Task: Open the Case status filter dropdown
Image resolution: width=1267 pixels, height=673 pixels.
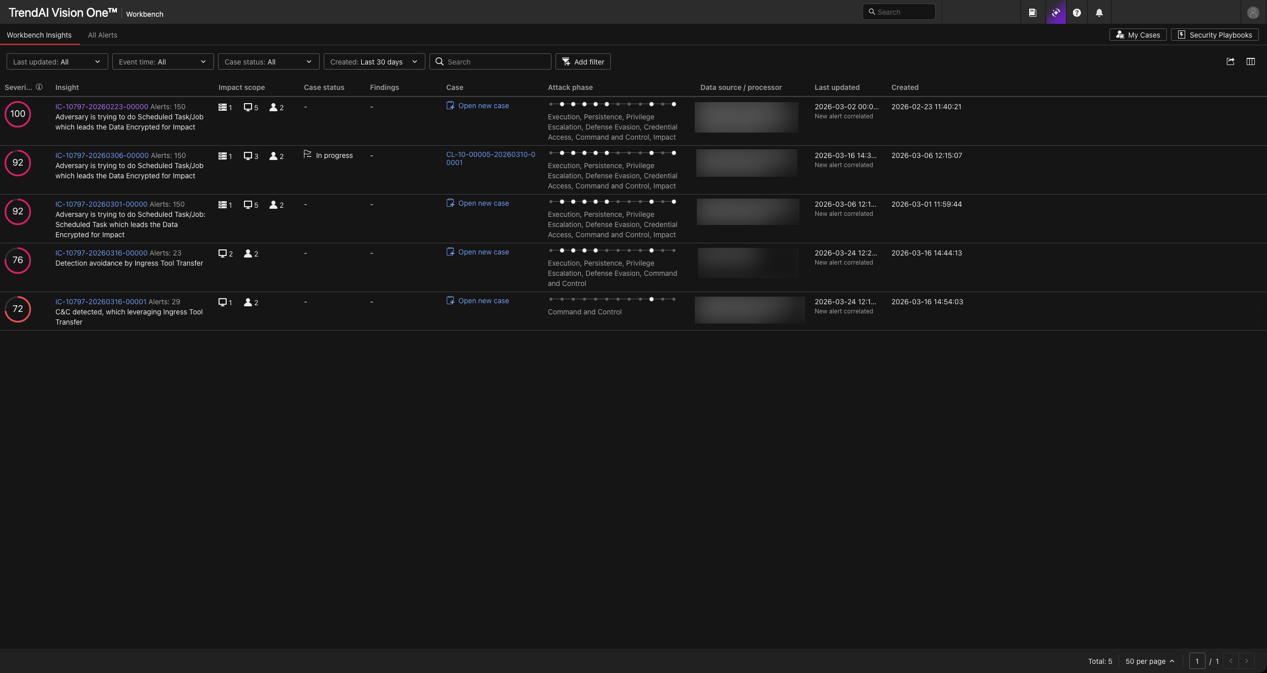Action: point(268,62)
